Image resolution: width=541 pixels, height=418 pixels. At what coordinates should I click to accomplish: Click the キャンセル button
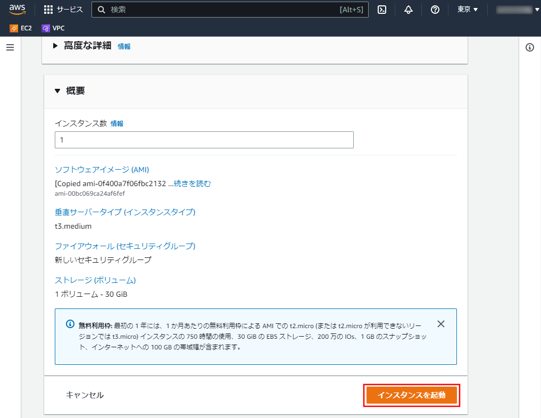click(85, 395)
